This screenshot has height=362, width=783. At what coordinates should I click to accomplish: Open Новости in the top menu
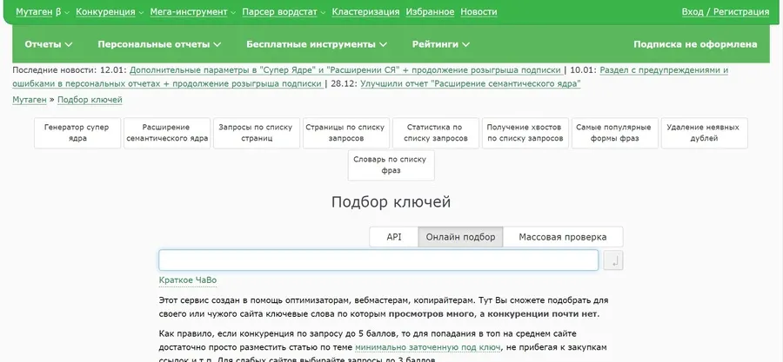[x=478, y=12]
